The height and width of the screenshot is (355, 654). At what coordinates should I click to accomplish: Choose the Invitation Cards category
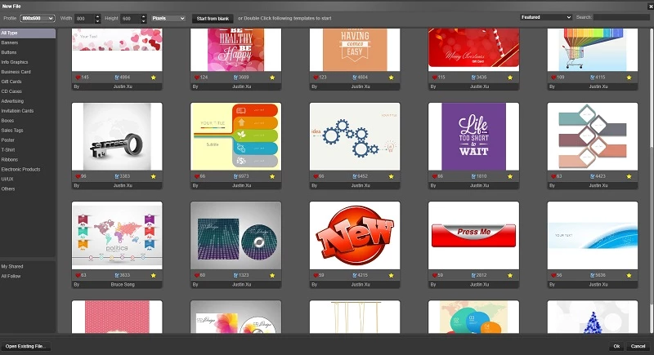[18, 110]
